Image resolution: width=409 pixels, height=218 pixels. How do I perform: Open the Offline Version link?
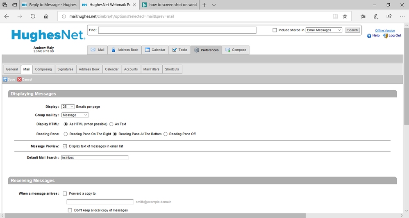(385, 30)
